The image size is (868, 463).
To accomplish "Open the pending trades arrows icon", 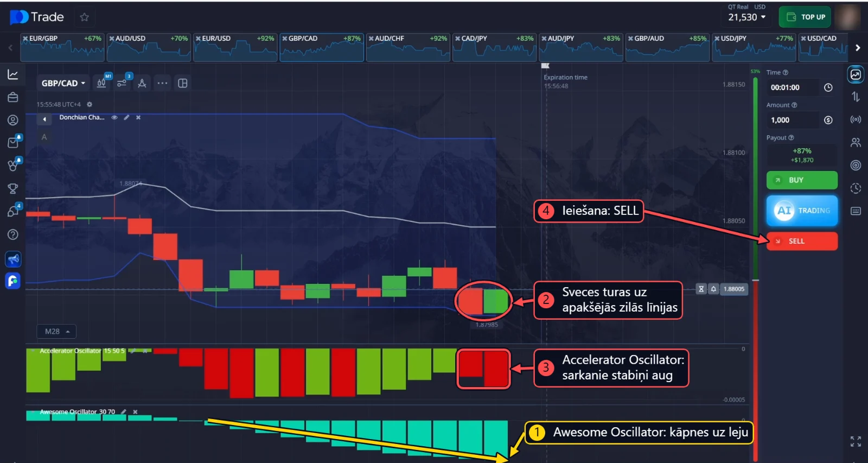I will pos(856,97).
